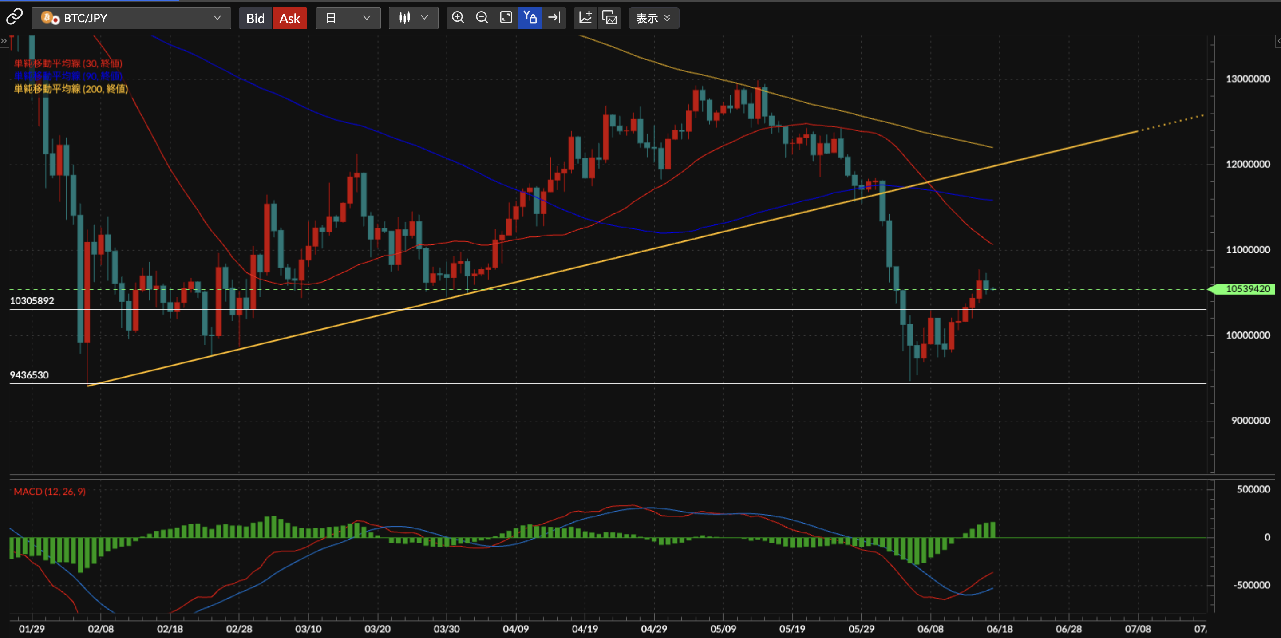This screenshot has height=638, width=1281.
Task: Toggle Y-axis lock button
Action: [530, 18]
